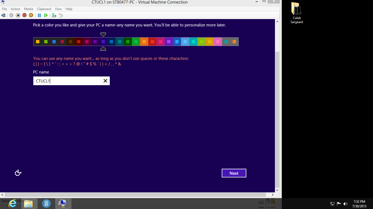Turn off the VM with the black stop icon
The height and width of the screenshot is (209, 373).
(18, 15)
